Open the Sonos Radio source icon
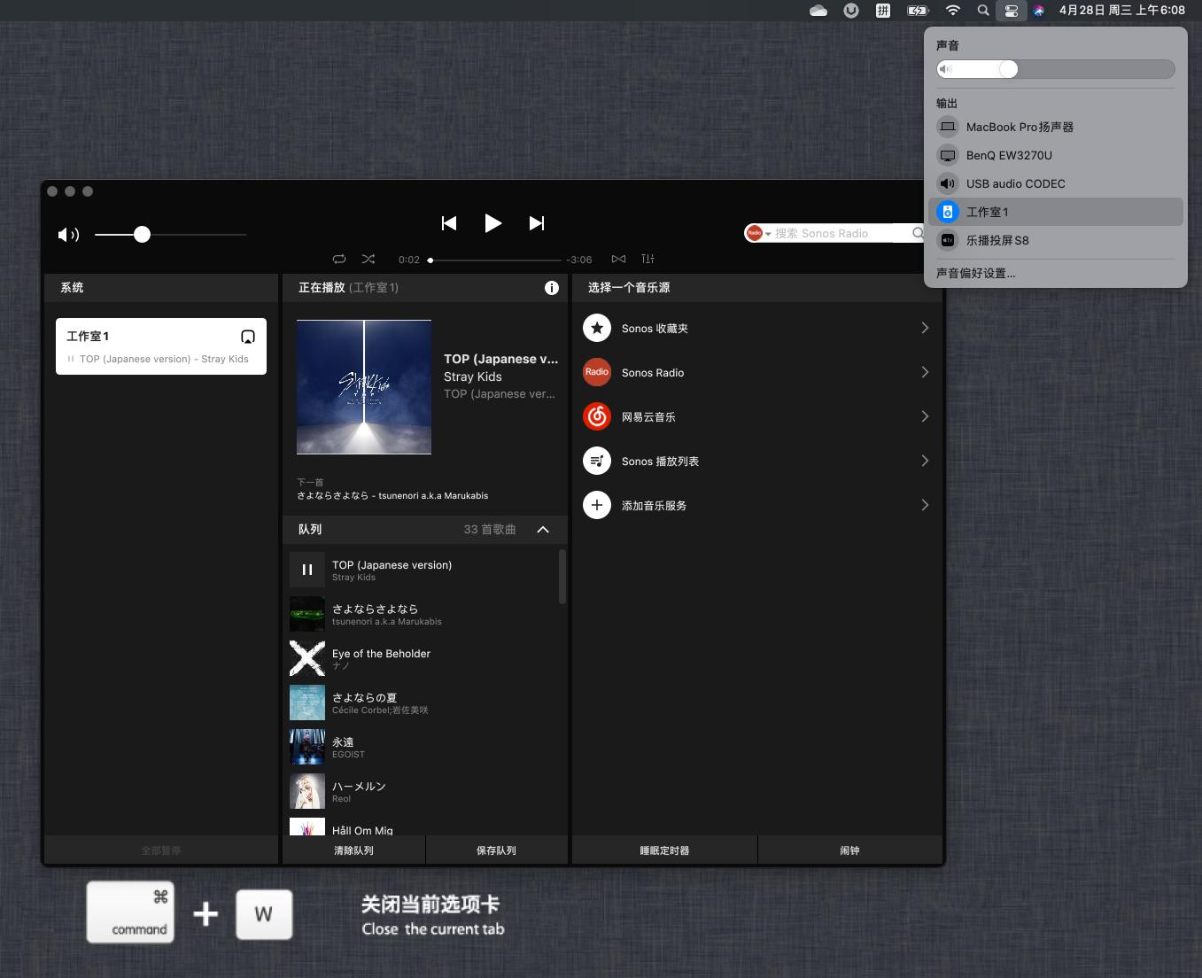1202x978 pixels. [597, 373]
